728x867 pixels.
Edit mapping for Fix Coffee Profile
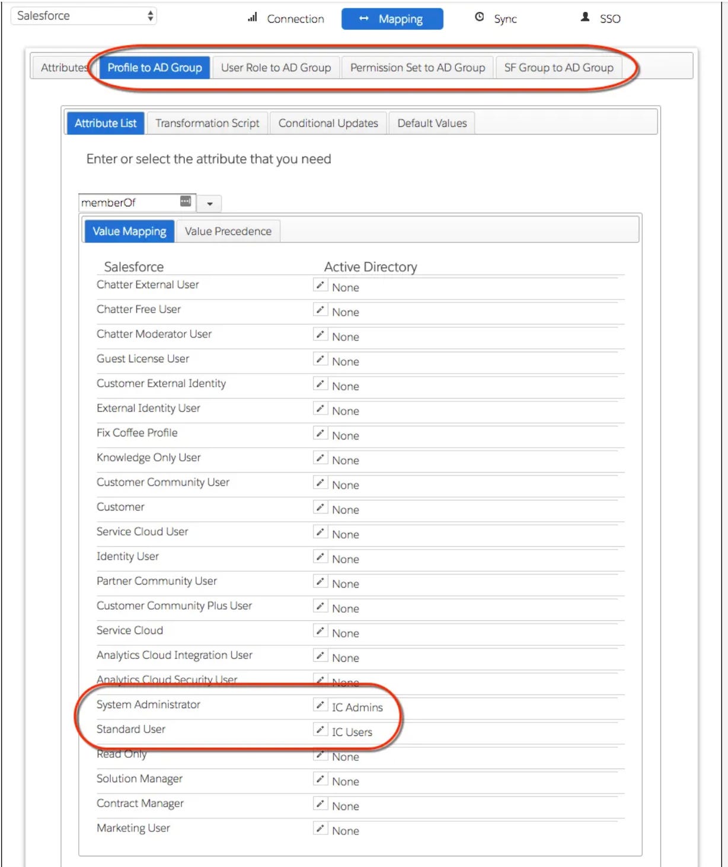320,434
